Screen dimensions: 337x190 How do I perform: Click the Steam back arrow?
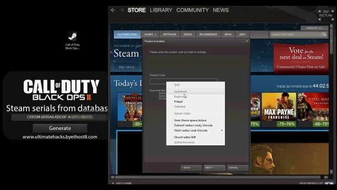coord(113,10)
